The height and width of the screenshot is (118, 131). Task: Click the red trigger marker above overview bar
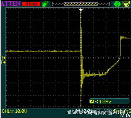[x=81, y=1]
